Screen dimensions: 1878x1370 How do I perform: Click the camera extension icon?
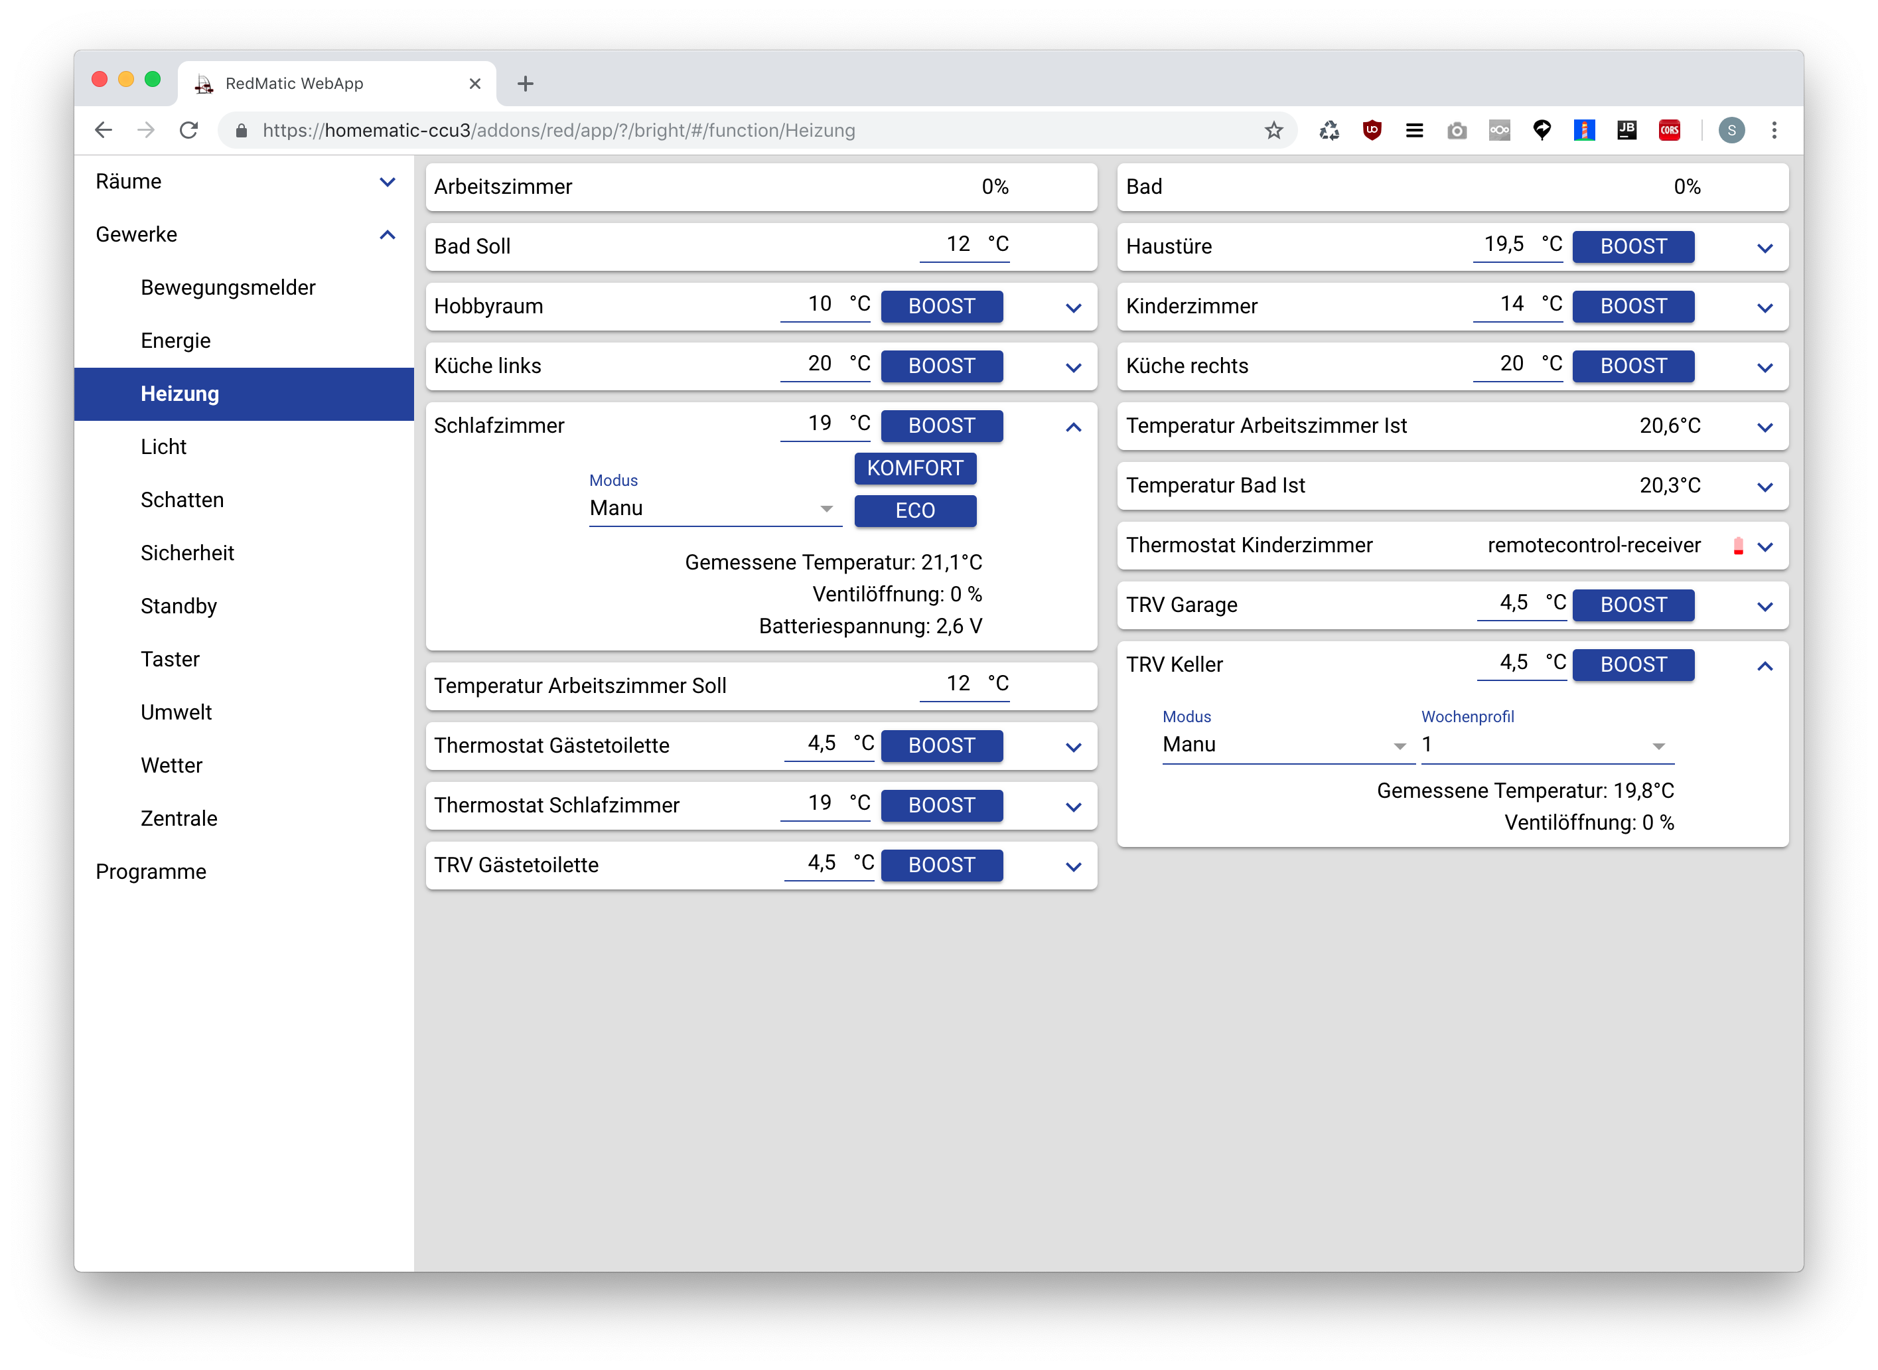point(1457,130)
